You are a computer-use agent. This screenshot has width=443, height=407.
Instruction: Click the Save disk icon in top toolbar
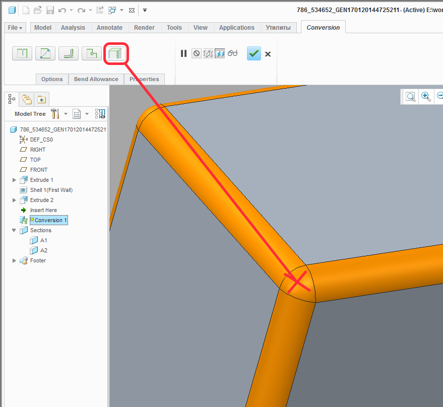(x=50, y=10)
